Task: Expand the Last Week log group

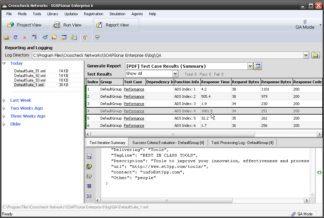Action: (4, 100)
